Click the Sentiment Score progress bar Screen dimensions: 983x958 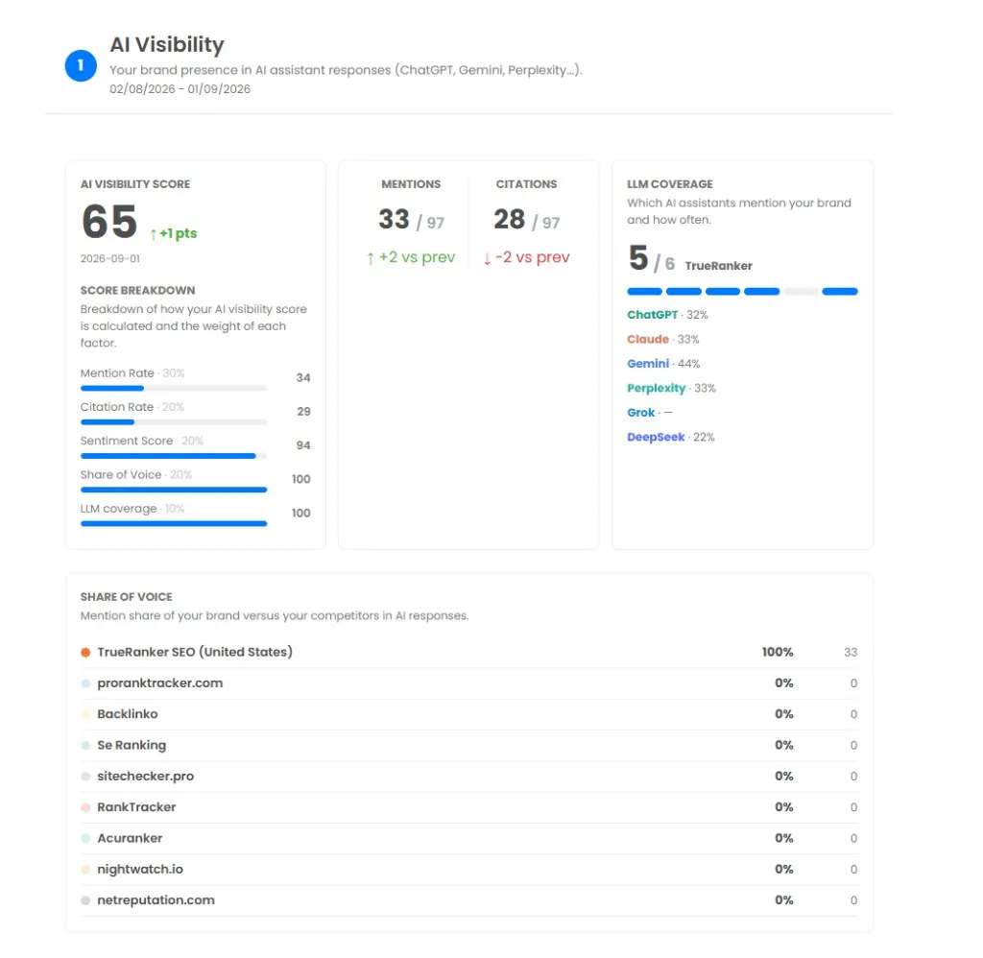[174, 456]
